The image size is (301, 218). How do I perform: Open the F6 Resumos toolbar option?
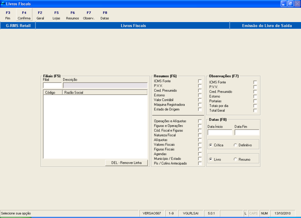[x=73, y=15]
